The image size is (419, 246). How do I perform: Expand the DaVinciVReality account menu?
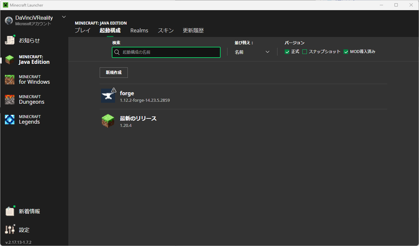[64, 17]
